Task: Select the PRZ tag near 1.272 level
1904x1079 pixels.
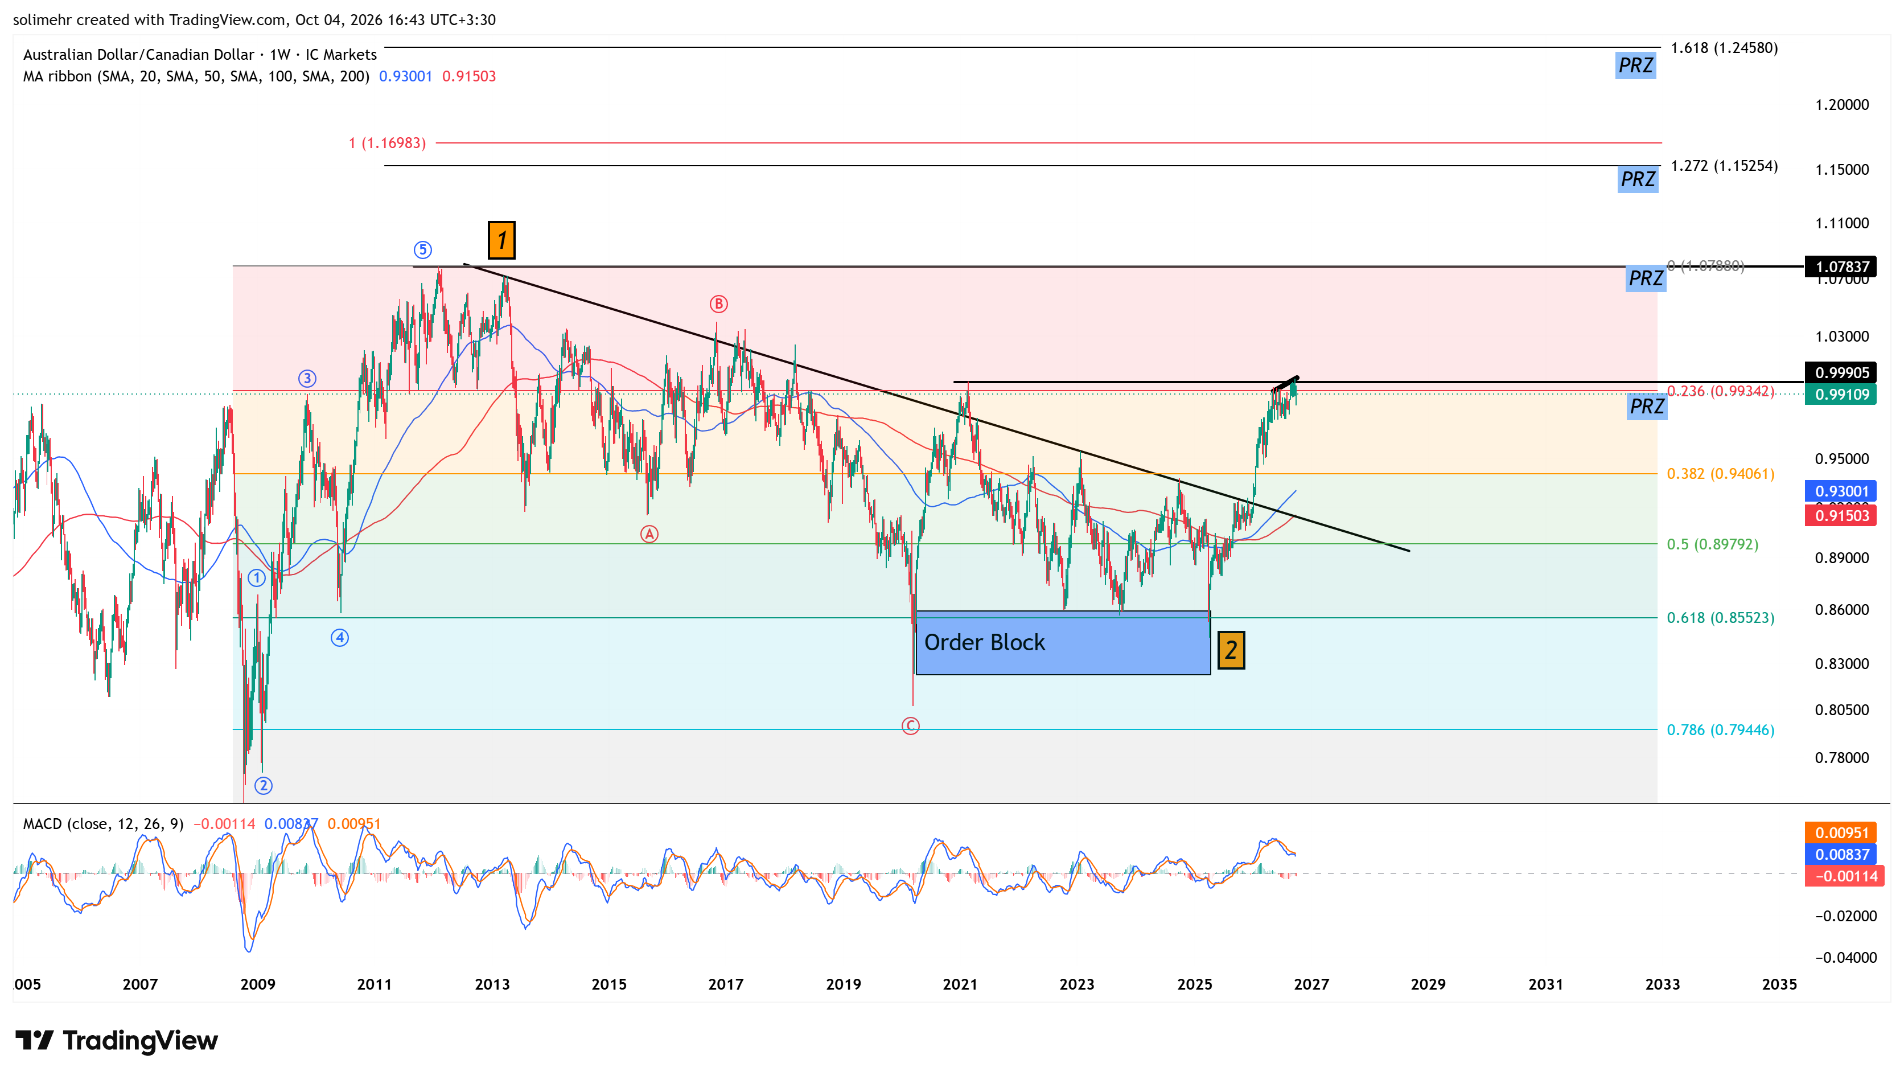Action: 1637,179
